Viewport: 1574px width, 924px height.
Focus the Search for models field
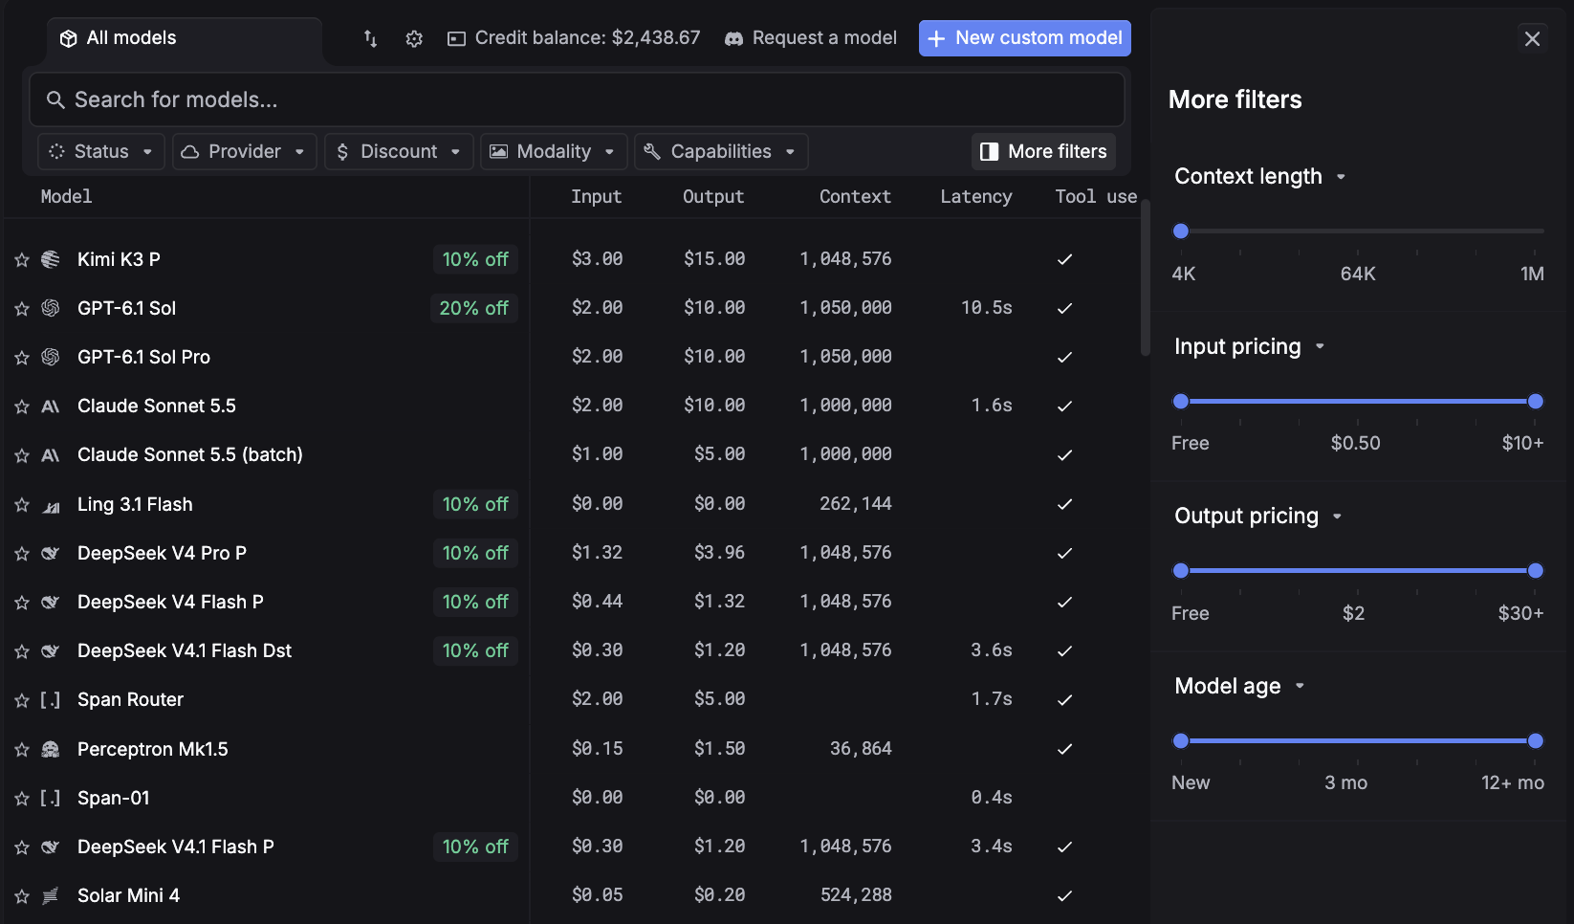pos(577,99)
